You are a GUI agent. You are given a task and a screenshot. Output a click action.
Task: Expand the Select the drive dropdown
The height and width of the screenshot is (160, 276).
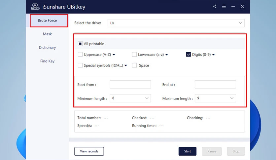click(x=176, y=23)
